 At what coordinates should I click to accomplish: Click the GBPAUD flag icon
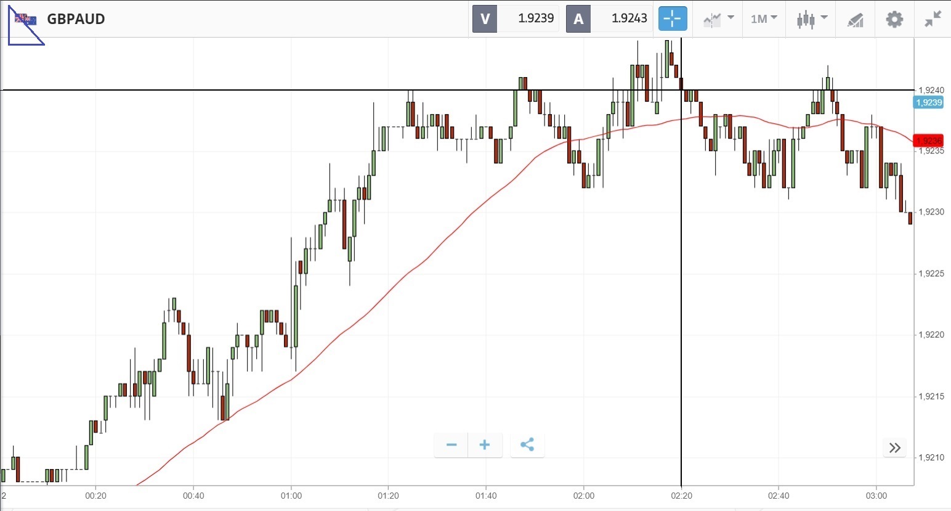coord(26,20)
